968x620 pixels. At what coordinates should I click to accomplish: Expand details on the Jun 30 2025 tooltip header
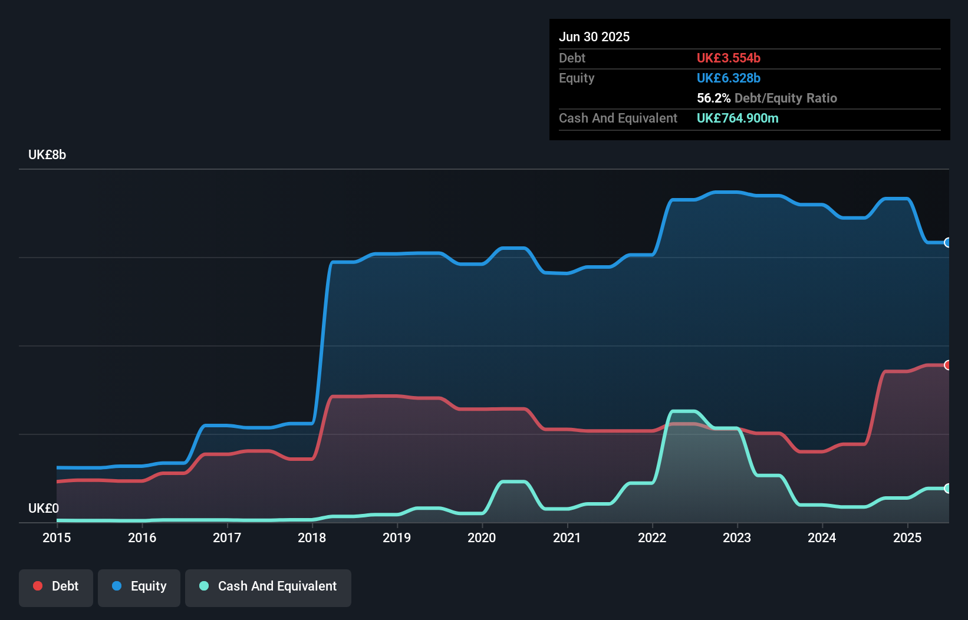point(594,37)
